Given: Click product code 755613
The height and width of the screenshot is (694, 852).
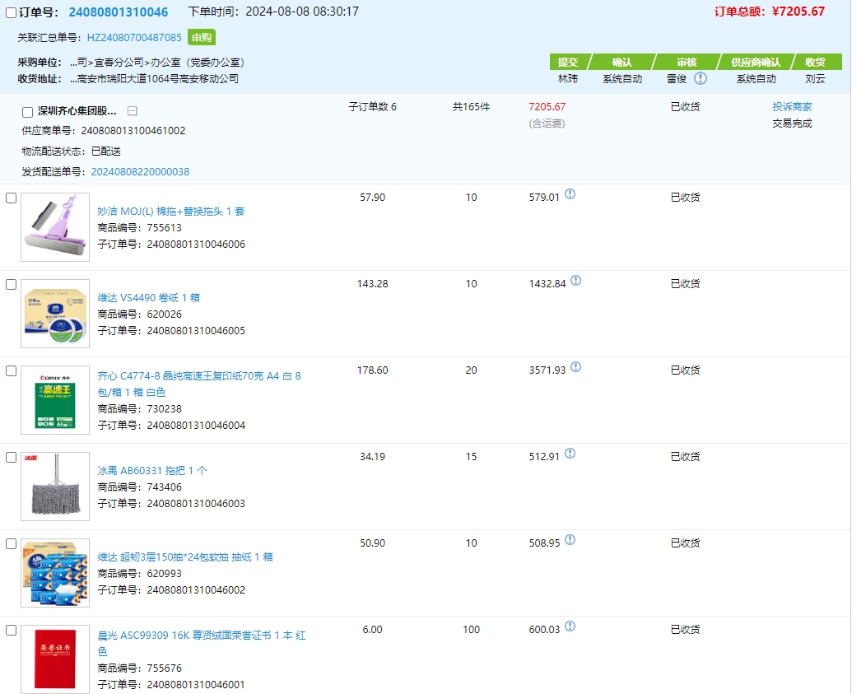Looking at the screenshot, I should point(164,228).
